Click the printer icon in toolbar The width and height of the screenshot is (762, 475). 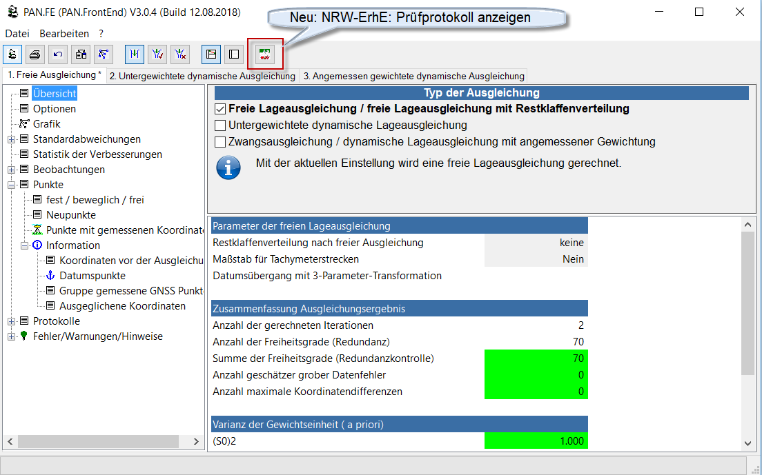point(35,54)
